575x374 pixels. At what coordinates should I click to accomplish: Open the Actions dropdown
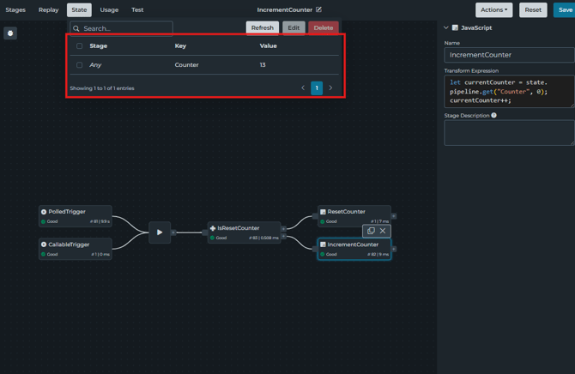(x=493, y=10)
